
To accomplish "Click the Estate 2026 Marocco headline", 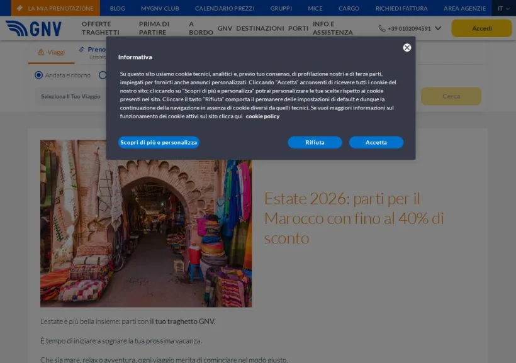I will 354,218.
